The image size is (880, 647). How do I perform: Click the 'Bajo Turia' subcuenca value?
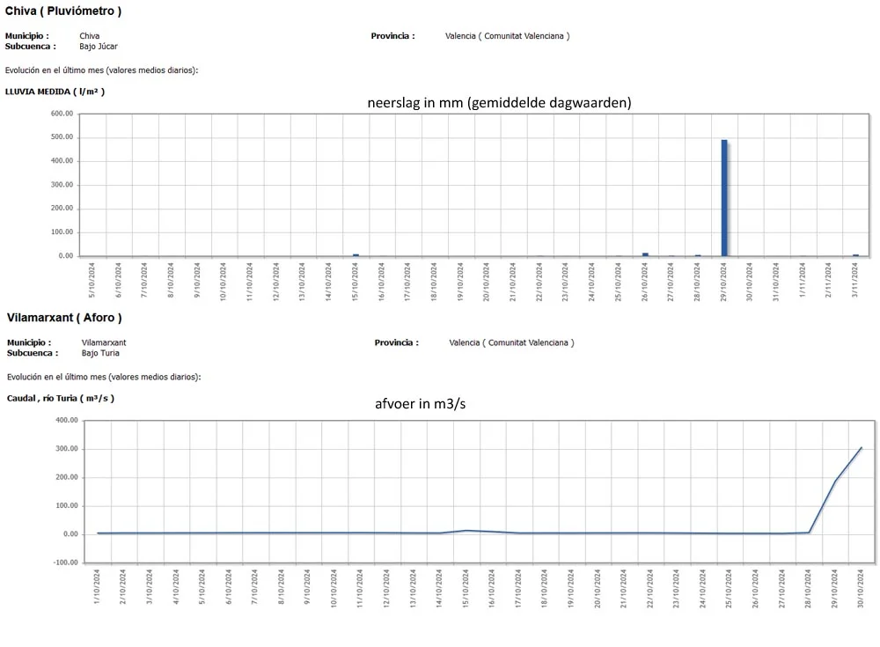[100, 352]
